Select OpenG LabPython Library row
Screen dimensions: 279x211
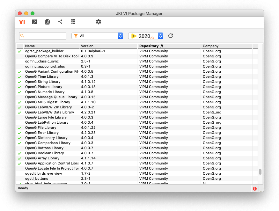tap(137, 123)
